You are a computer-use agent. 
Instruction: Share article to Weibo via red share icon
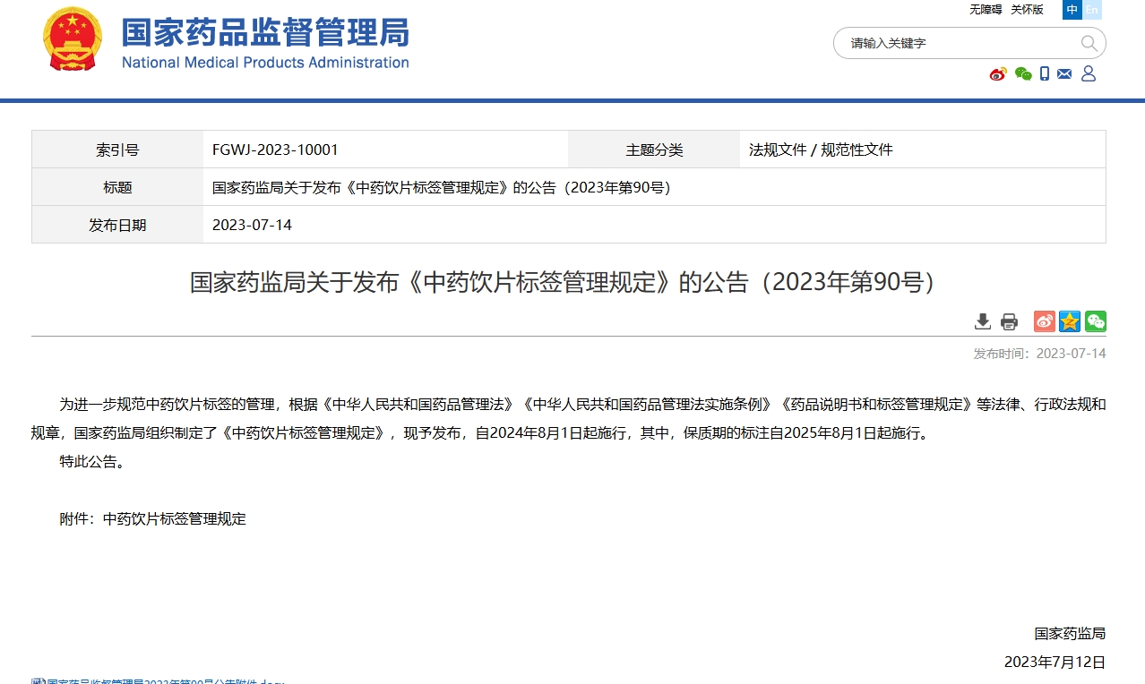[1045, 321]
